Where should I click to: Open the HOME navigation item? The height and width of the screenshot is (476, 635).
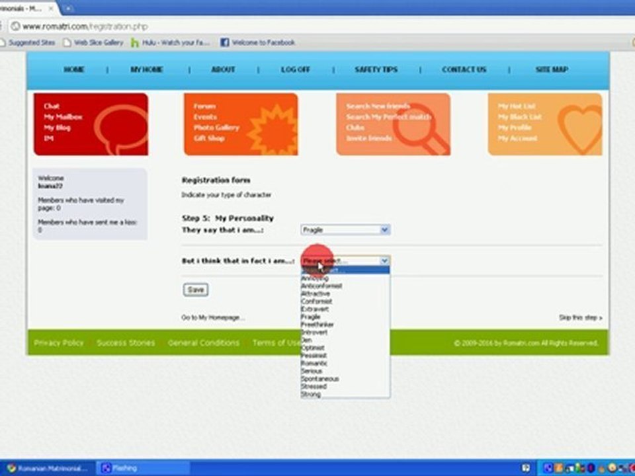tap(73, 69)
